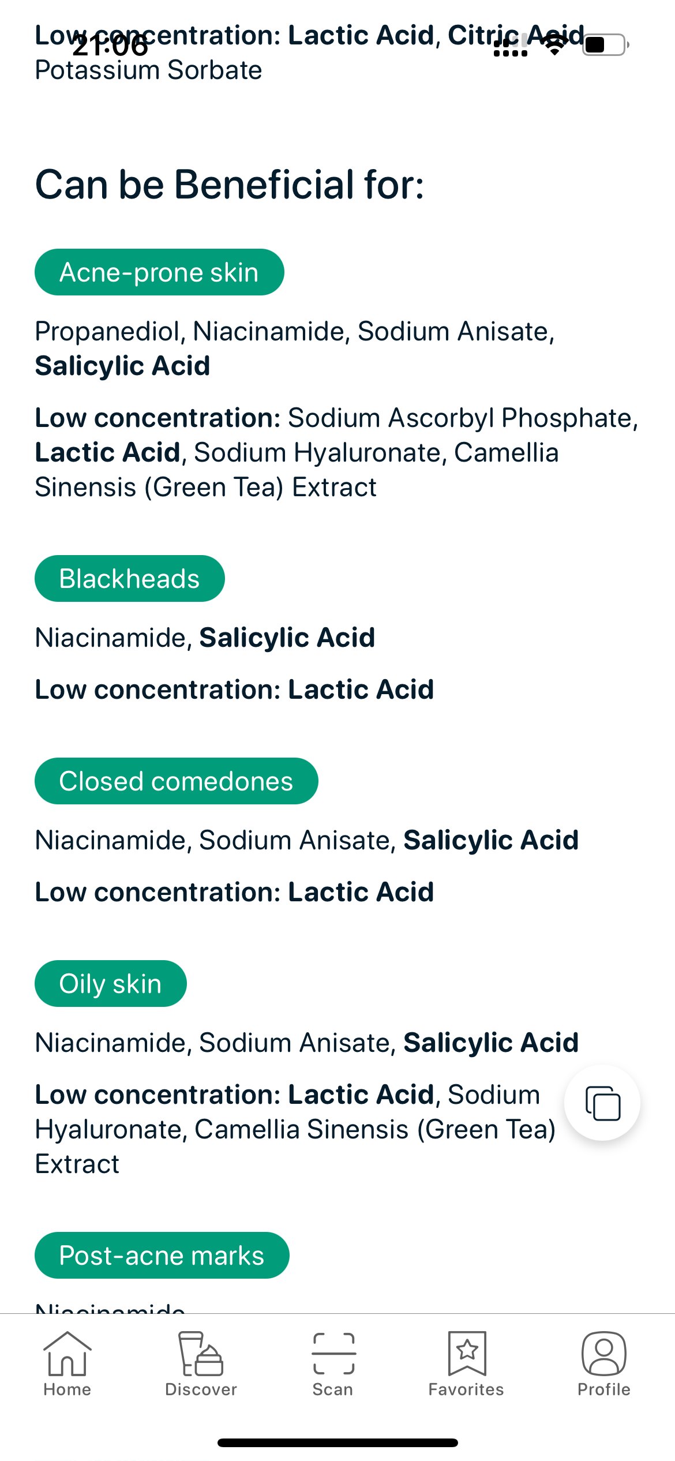Tap the floating copy icon
The image size is (675, 1461).
click(602, 1103)
